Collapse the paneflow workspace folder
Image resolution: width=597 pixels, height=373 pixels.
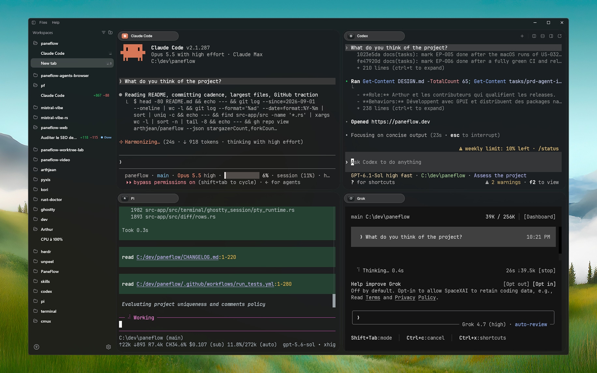36,43
